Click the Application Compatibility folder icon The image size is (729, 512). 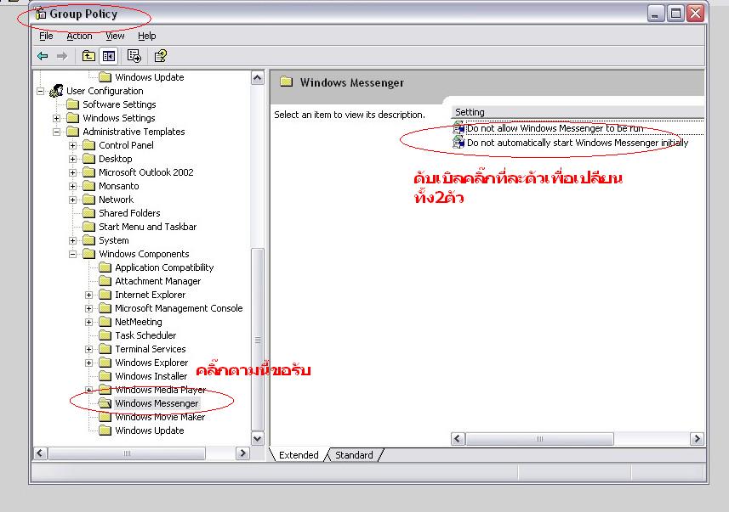pyautogui.click(x=105, y=267)
